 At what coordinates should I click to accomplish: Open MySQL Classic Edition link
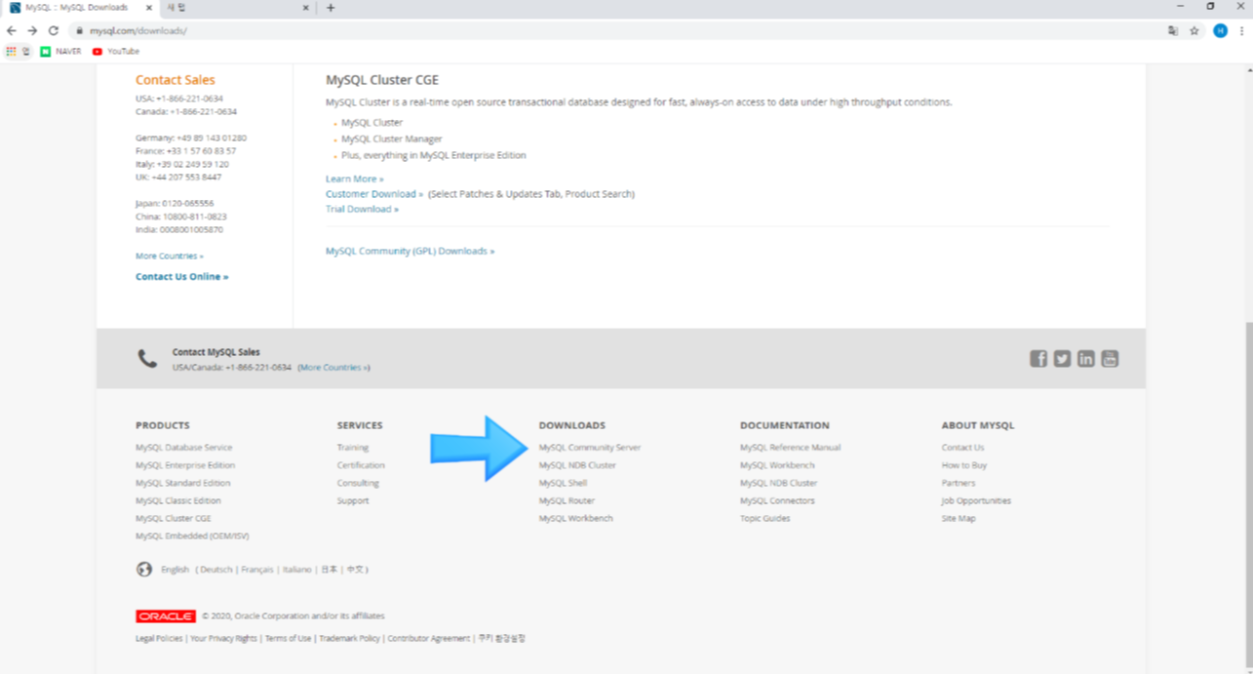pos(178,500)
